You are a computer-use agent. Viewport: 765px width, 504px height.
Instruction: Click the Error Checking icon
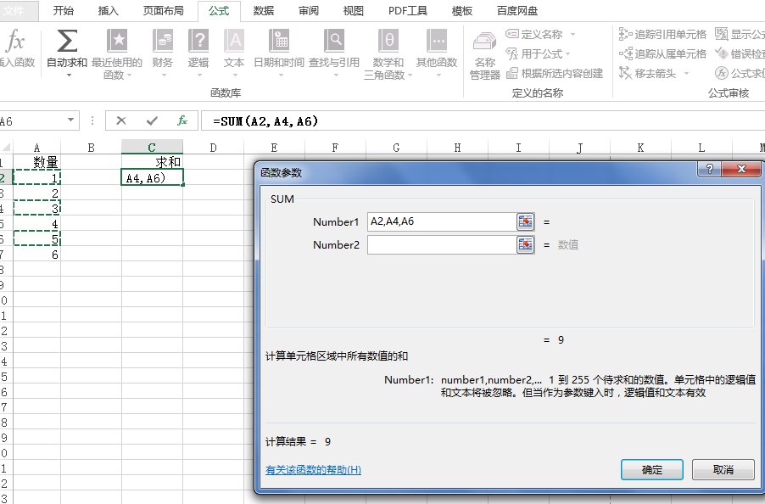point(722,53)
